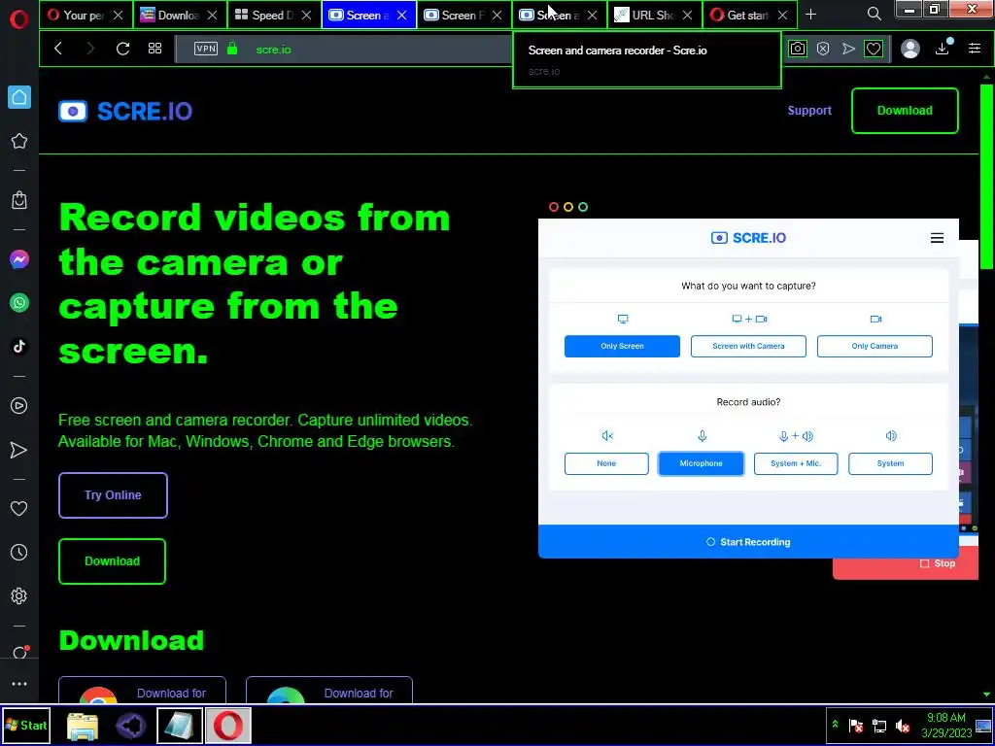Click the page vertical scrollbar thumb
This screenshot has width=995, height=746.
(986, 176)
